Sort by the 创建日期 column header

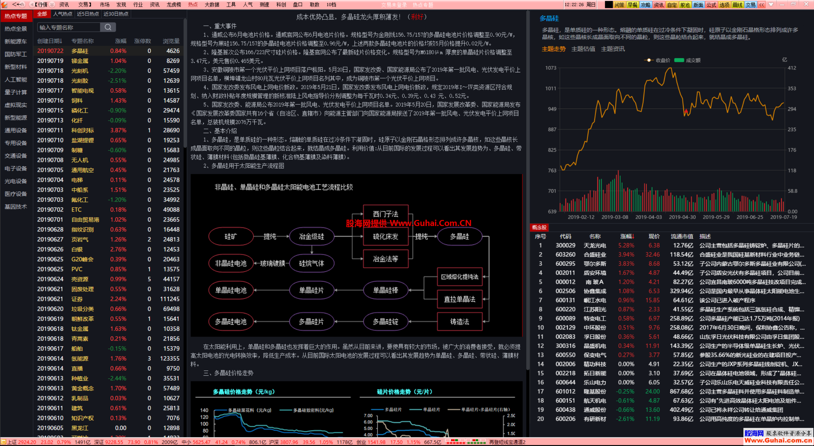[x=50, y=41]
